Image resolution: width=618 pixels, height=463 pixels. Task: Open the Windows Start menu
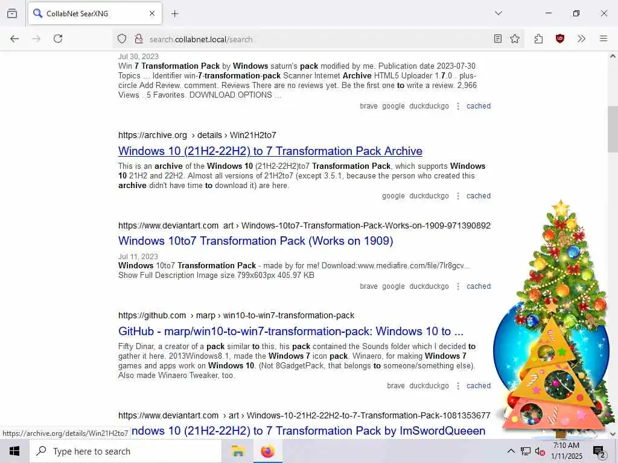(14, 451)
